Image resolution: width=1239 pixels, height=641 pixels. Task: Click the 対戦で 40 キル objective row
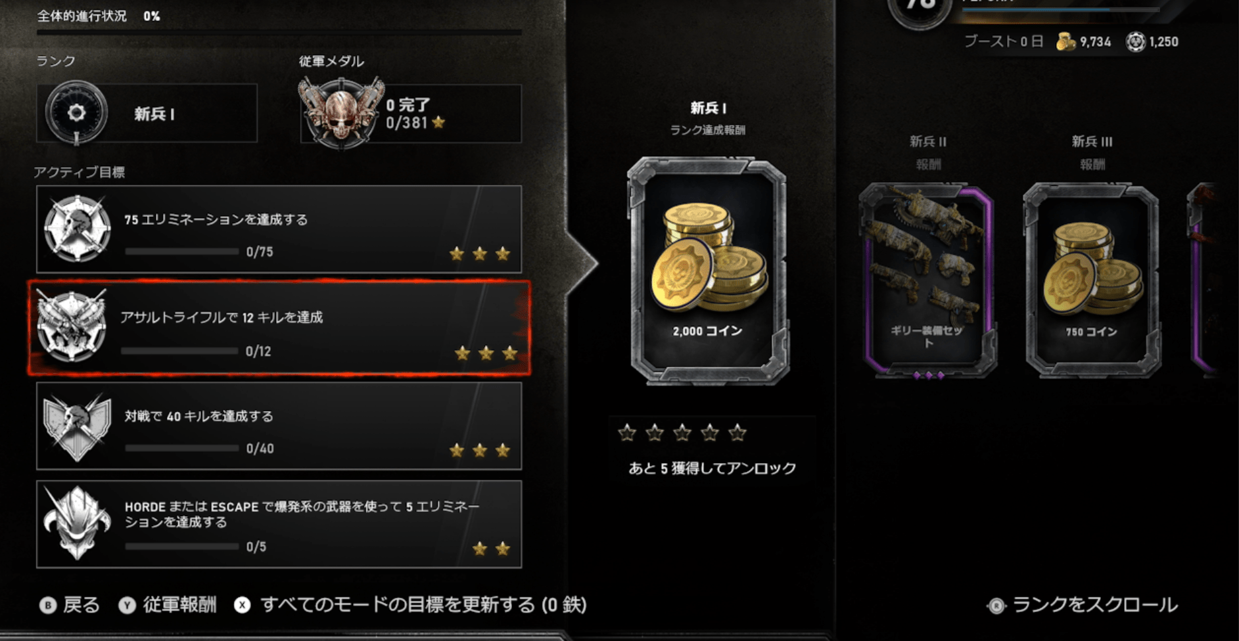coord(279,426)
